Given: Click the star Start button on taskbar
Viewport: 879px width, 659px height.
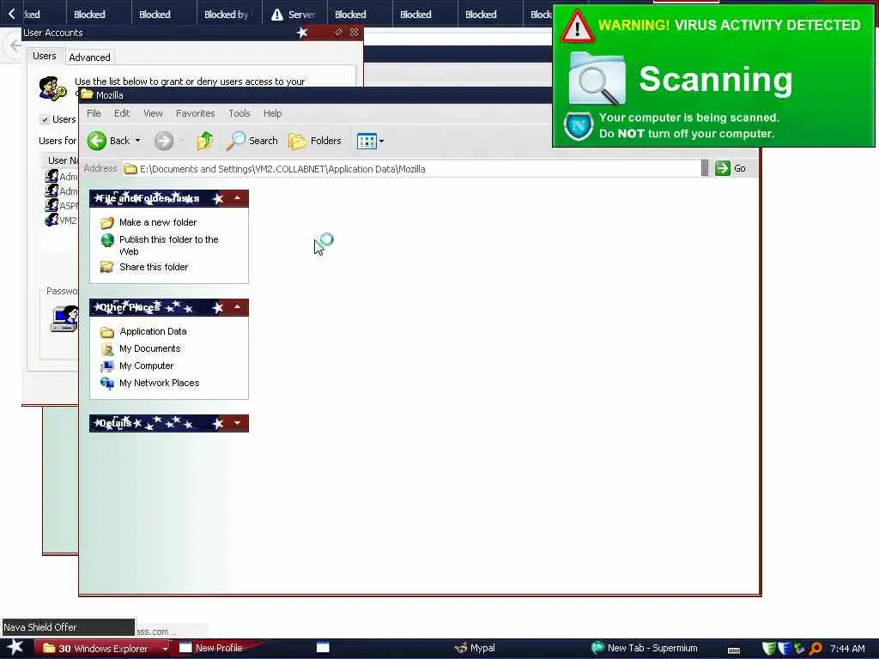Looking at the screenshot, I should point(15,648).
